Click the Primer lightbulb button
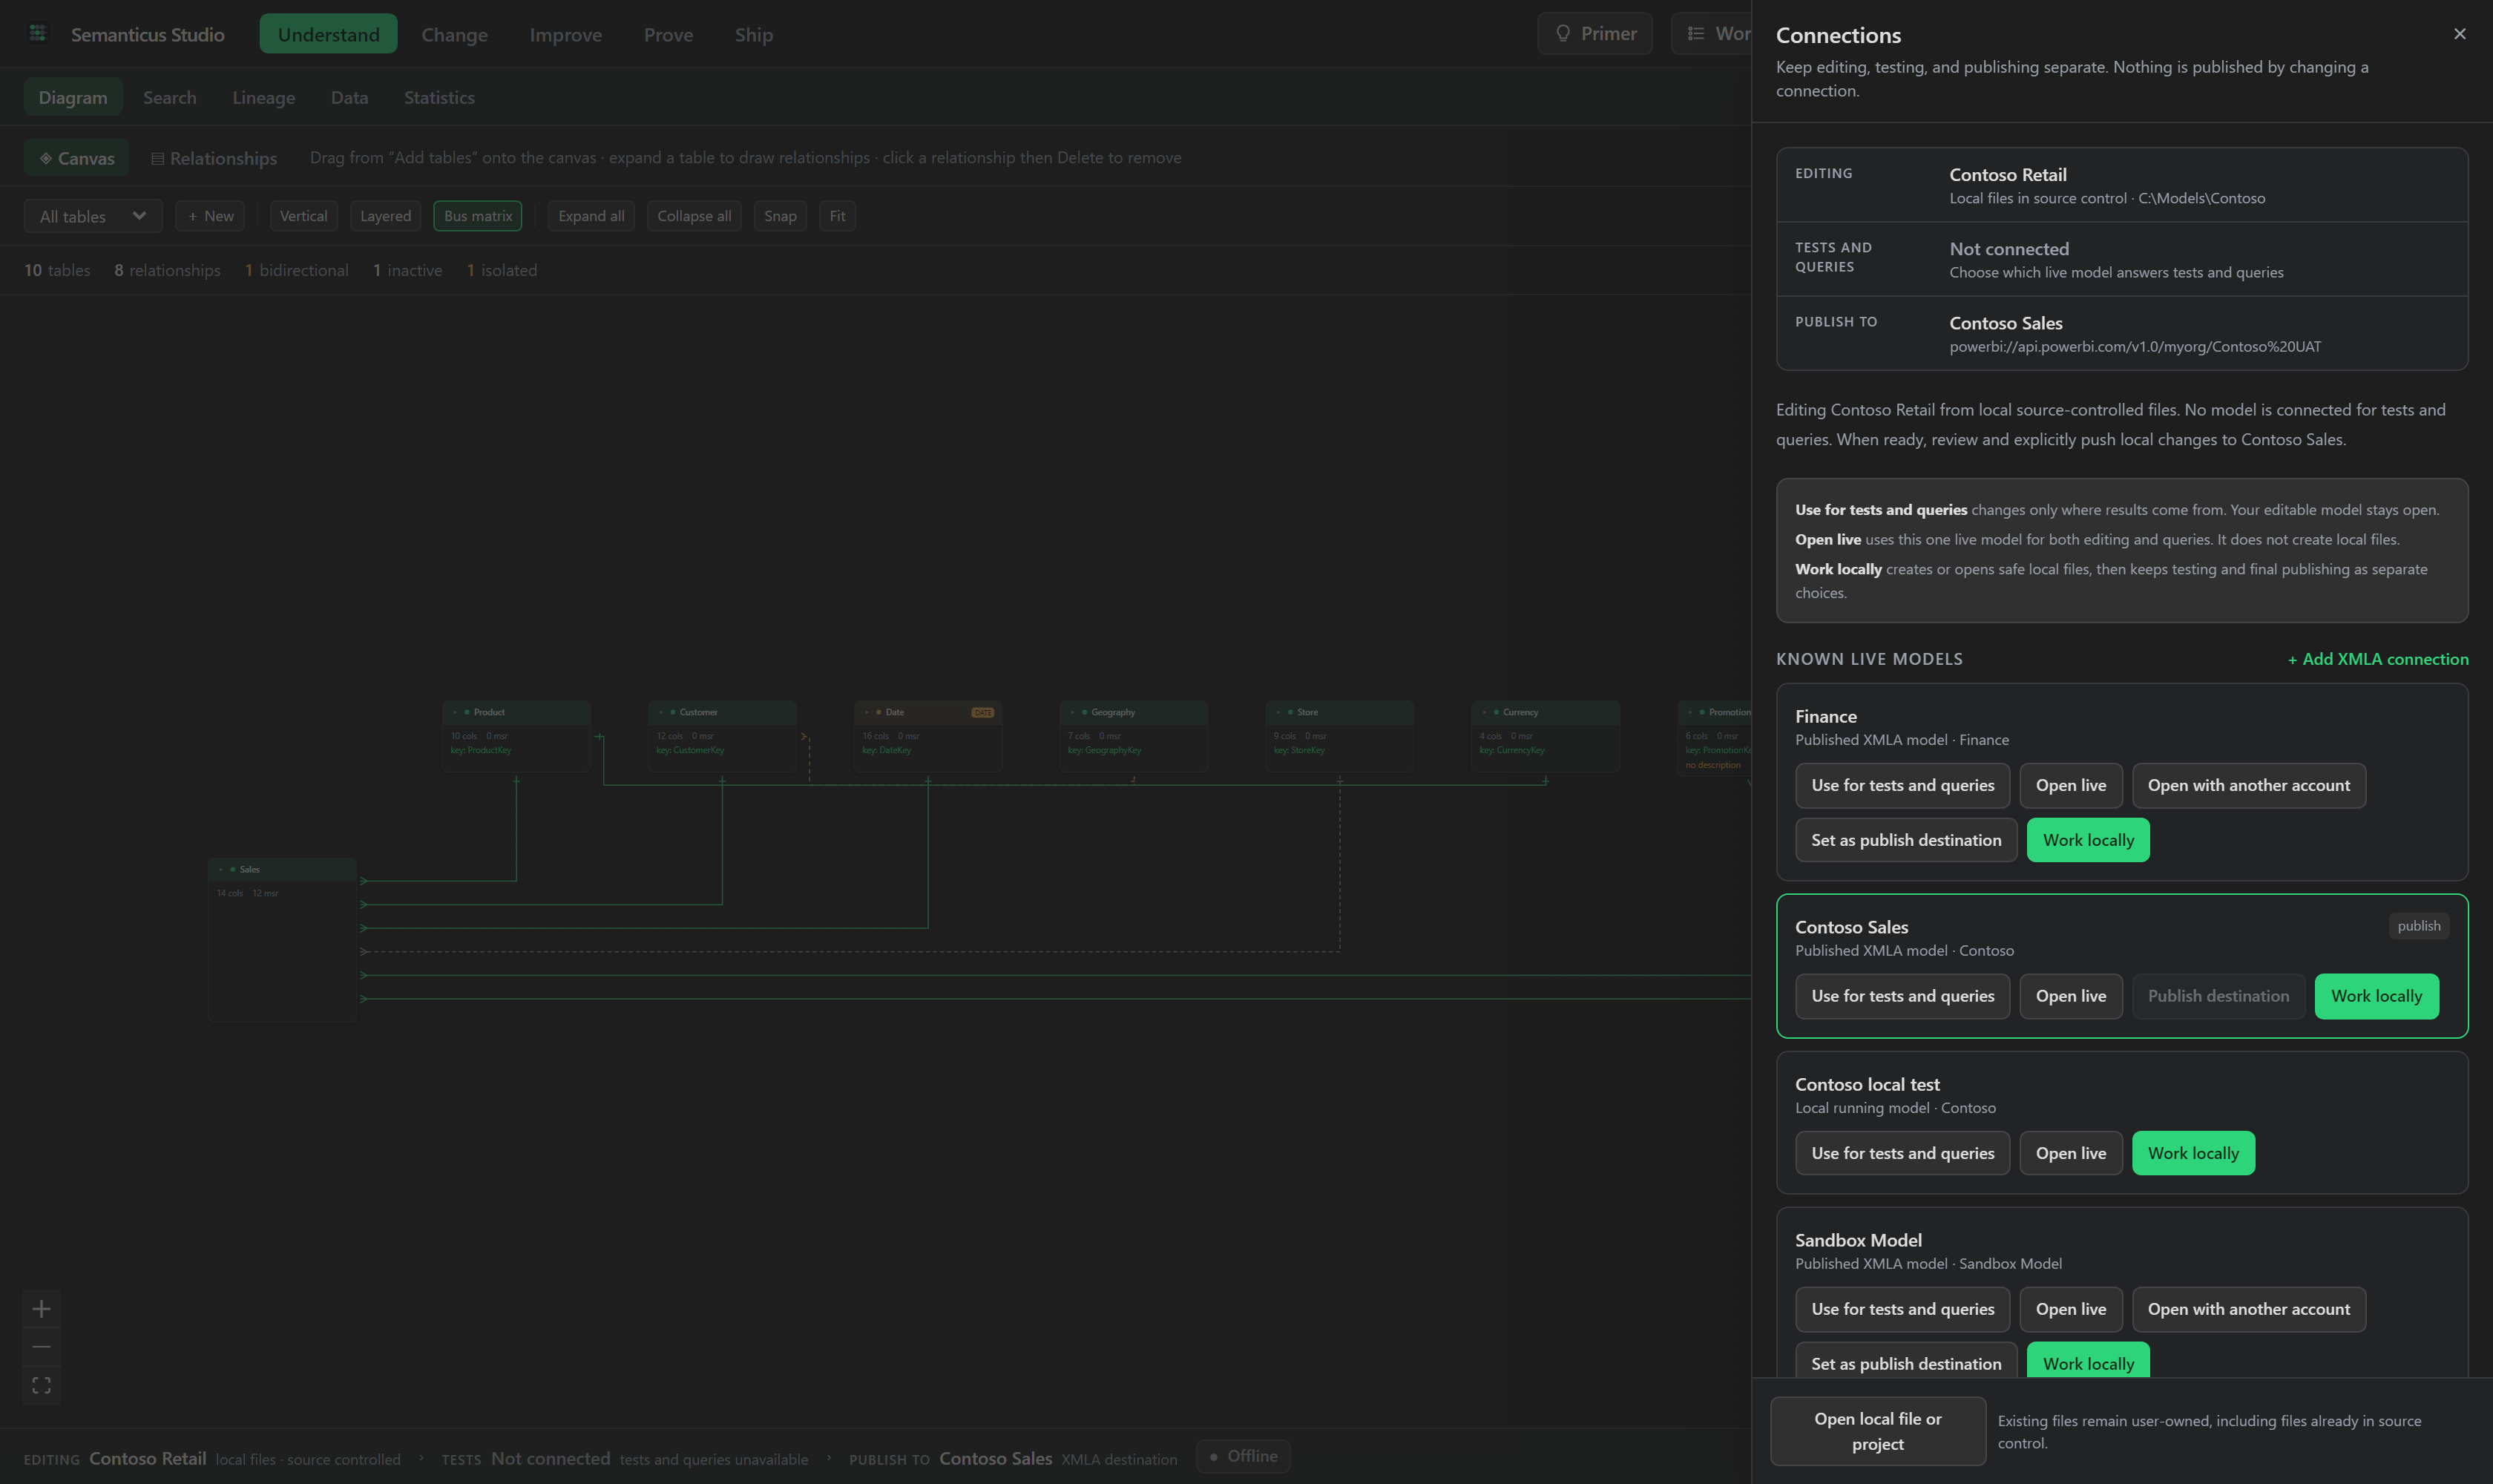Image resolution: width=2493 pixels, height=1484 pixels. [1595, 34]
